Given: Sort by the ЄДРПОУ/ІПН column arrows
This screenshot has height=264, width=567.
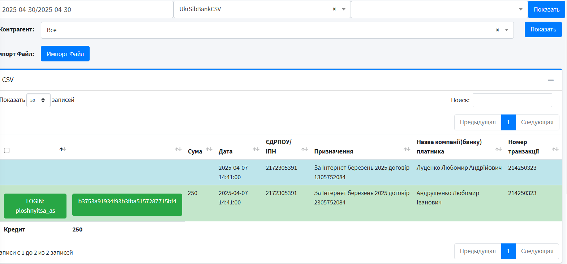Looking at the screenshot, I should pos(304,149).
